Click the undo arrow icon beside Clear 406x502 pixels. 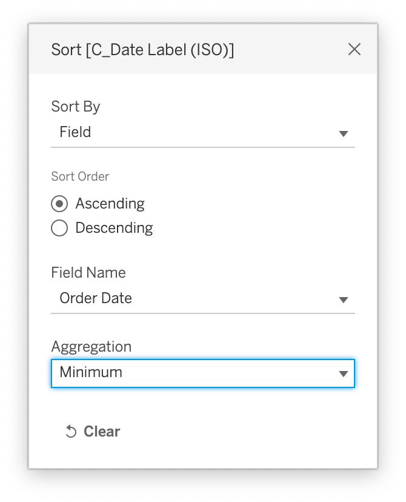[71, 432]
